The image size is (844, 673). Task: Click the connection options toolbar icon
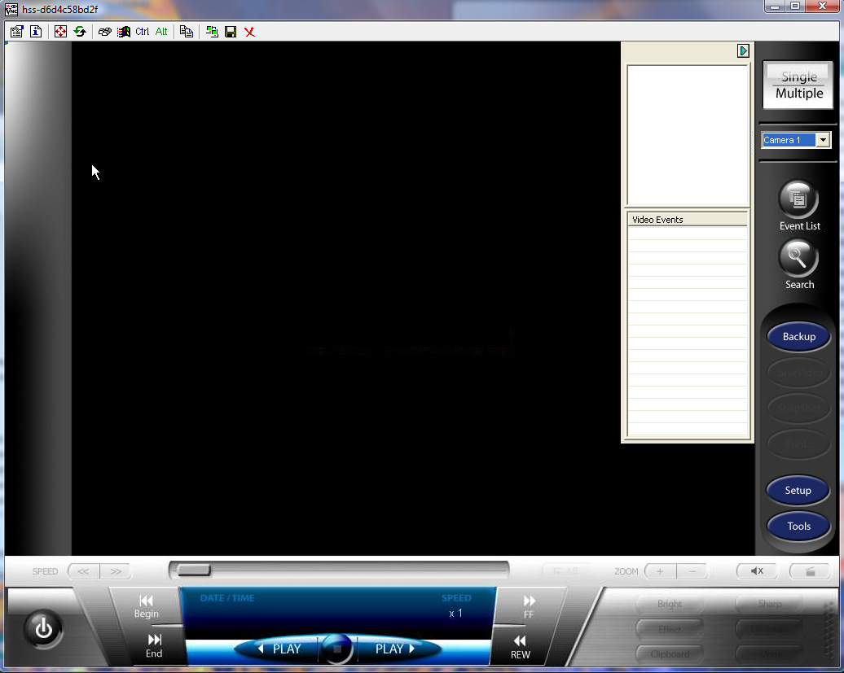coord(16,32)
